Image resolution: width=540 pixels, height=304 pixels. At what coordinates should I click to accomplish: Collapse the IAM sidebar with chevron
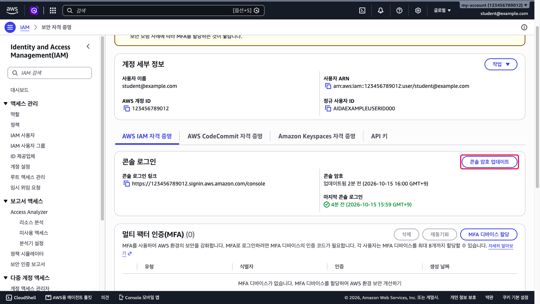88,47
